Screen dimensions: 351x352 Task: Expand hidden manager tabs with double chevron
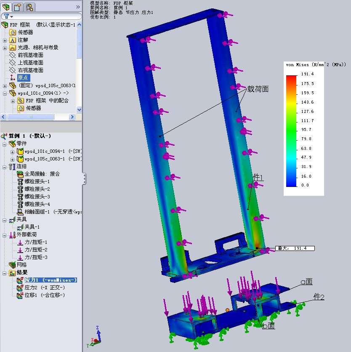pyautogui.click(x=78, y=7)
